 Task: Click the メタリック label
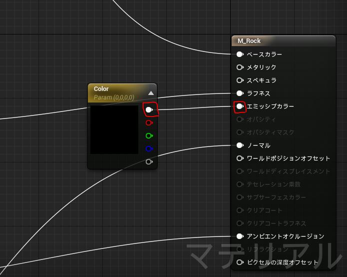[x=261, y=67]
